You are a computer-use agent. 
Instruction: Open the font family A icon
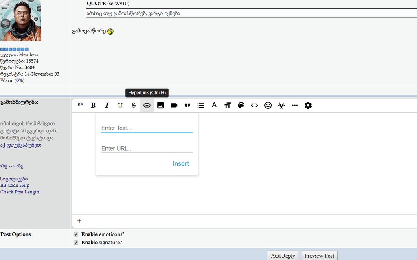(x=214, y=105)
